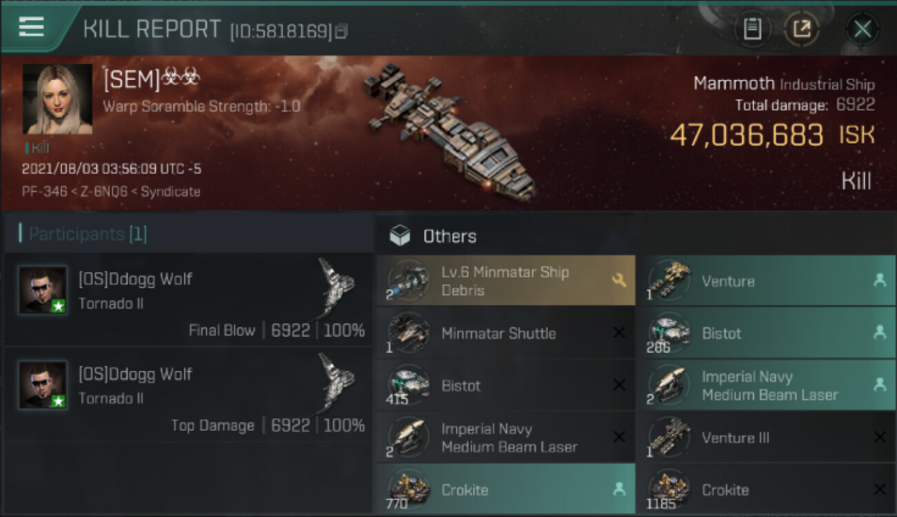Close the kill report window

click(x=862, y=29)
